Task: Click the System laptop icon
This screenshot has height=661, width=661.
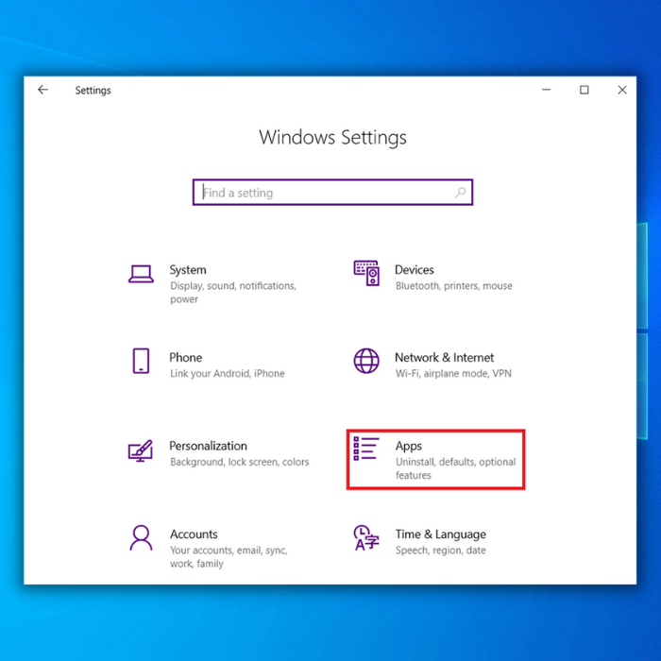Action: click(141, 274)
